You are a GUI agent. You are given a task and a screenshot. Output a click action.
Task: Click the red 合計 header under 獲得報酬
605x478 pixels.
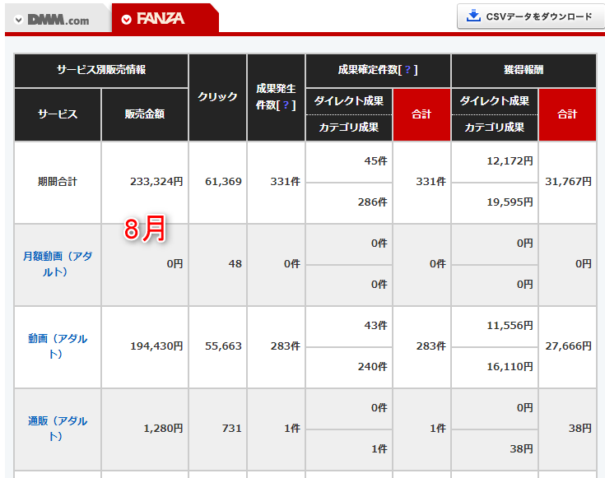pyautogui.click(x=567, y=114)
